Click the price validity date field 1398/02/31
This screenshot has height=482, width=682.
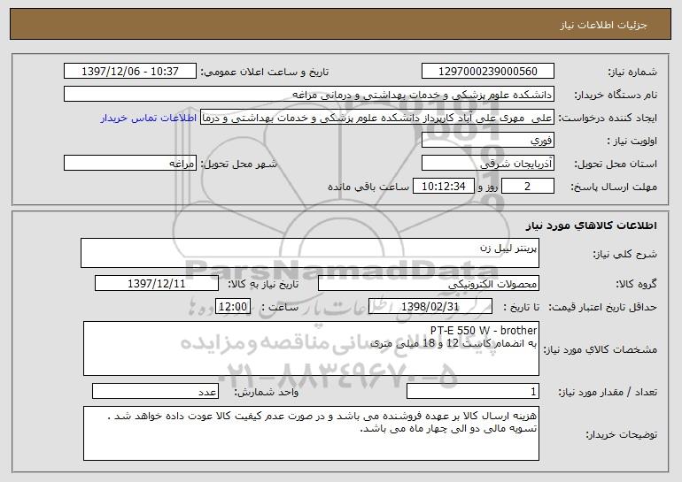430,307
